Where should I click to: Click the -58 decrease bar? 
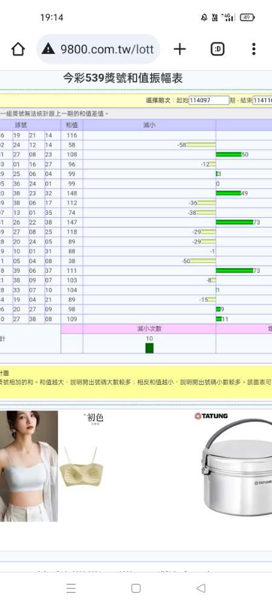click(201, 145)
